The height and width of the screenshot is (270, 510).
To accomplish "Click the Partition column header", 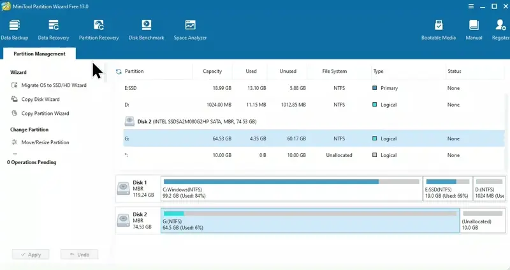I will click(134, 71).
